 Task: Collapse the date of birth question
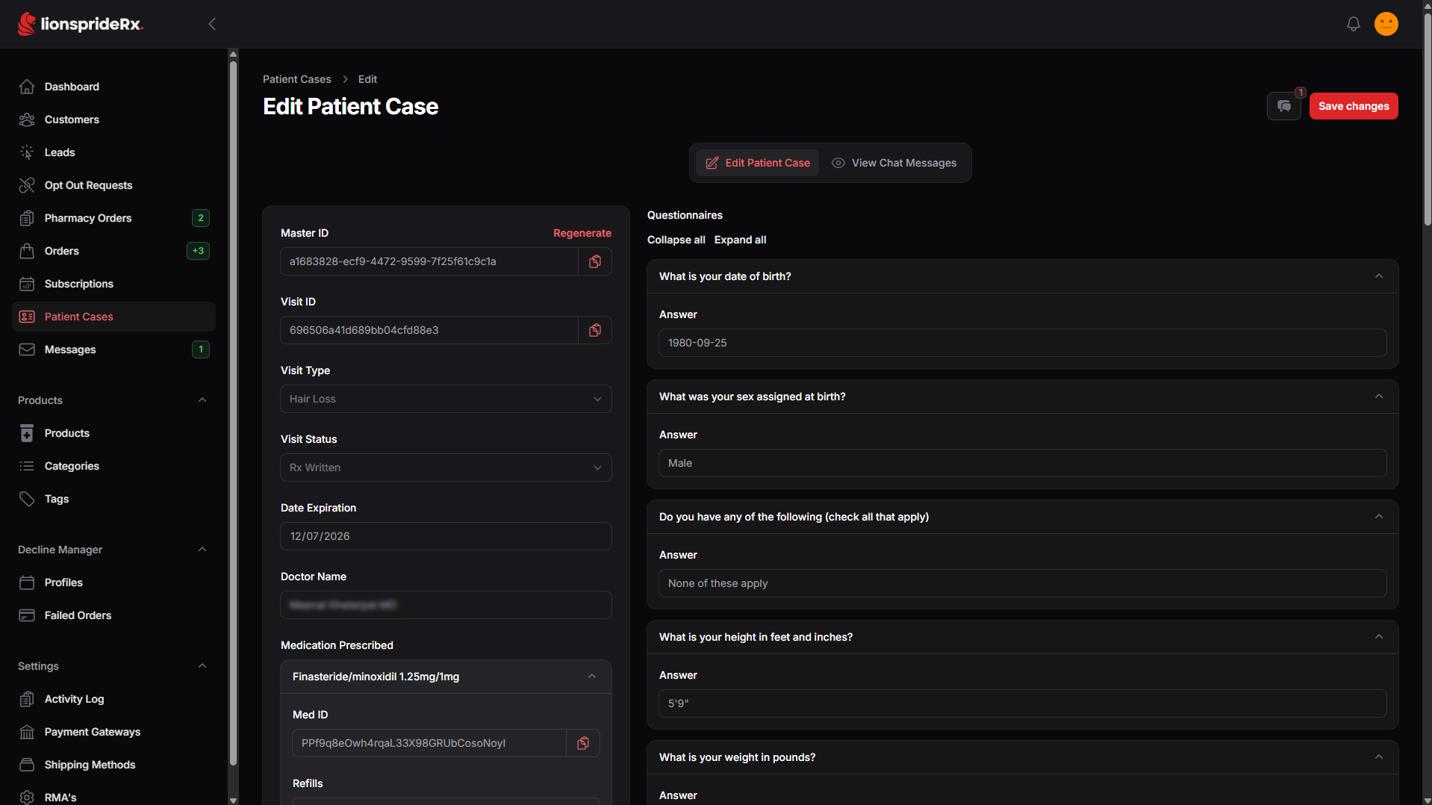[1378, 276]
